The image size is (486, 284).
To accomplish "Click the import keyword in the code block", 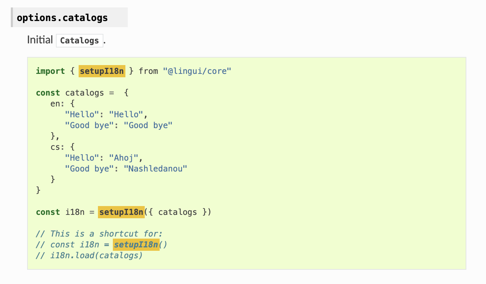I will [50, 71].
